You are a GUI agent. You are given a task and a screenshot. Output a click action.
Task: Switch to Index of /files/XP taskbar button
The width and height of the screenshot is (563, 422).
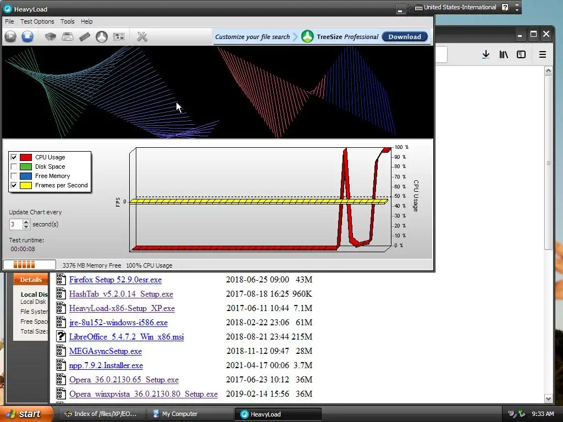tap(101, 414)
